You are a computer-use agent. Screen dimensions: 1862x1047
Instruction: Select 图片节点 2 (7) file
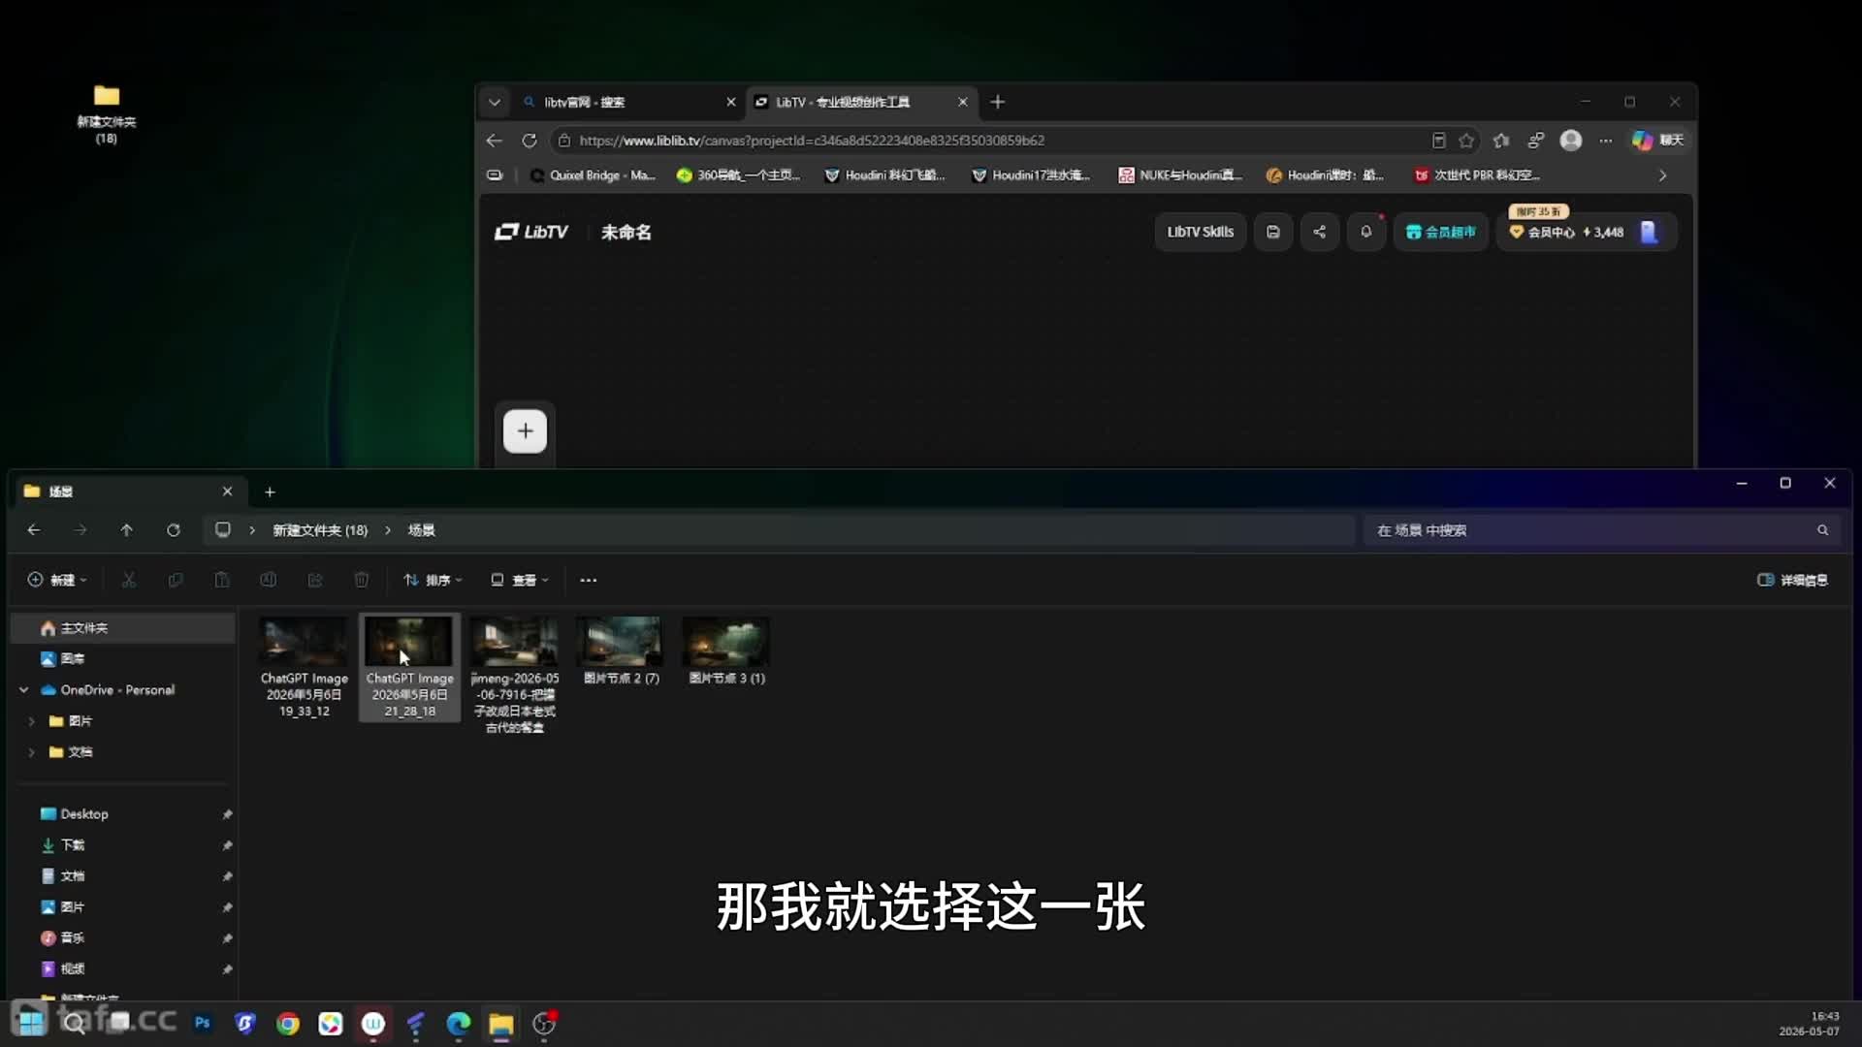tap(621, 650)
